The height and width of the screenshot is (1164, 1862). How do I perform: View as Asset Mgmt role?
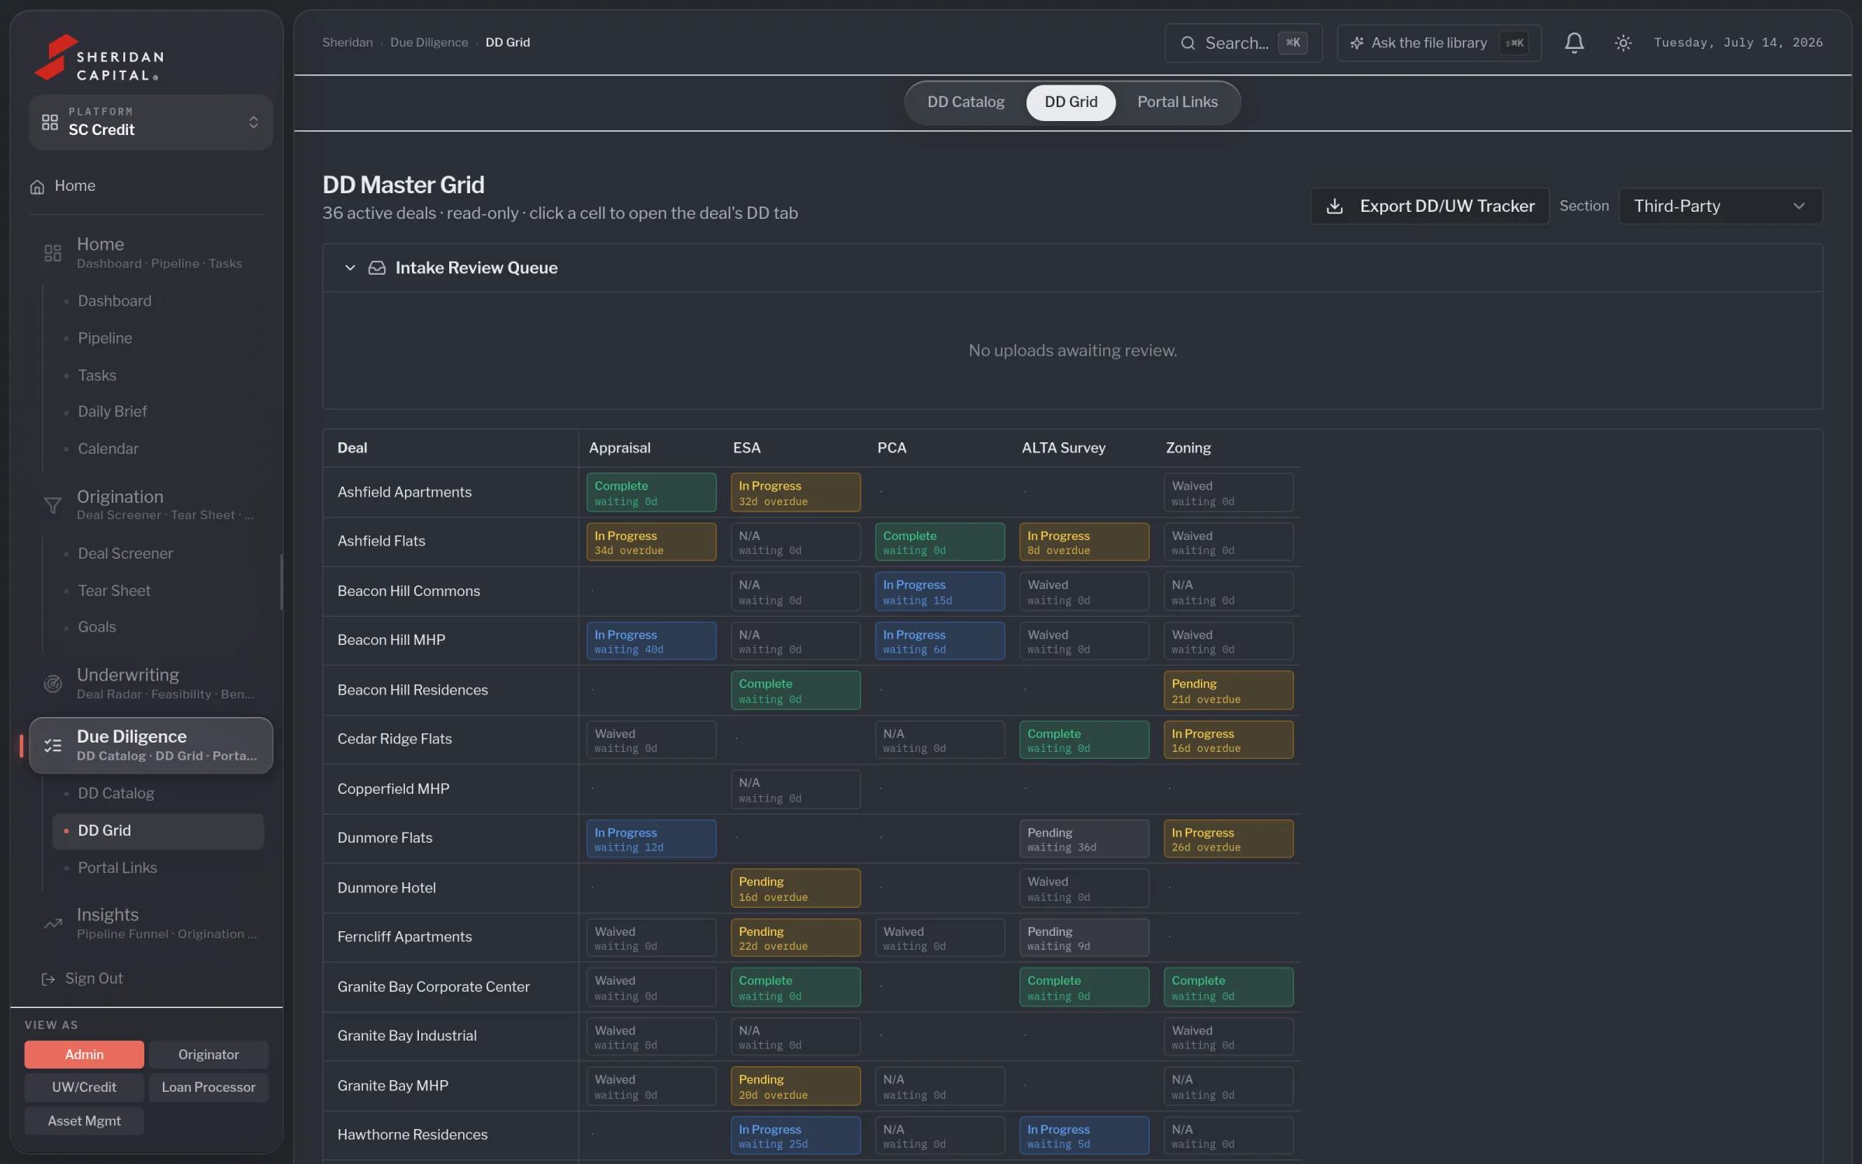pos(84,1121)
